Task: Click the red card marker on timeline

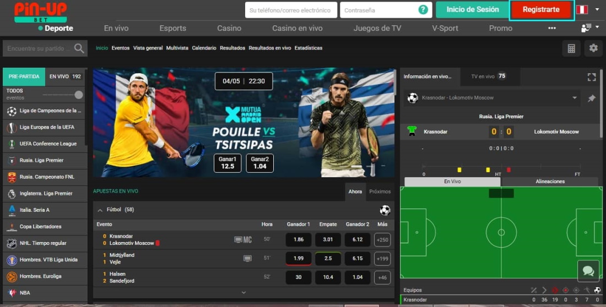Action: [508, 170]
